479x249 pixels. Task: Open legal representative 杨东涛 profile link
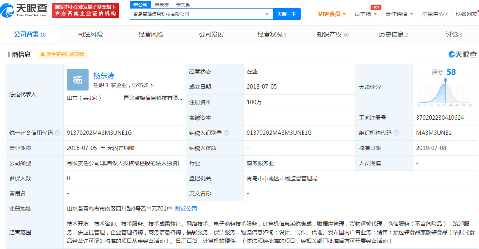tap(104, 75)
